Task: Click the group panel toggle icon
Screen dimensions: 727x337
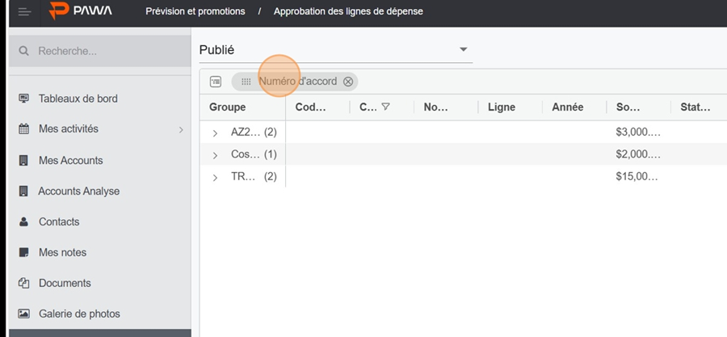Action: pyautogui.click(x=216, y=82)
